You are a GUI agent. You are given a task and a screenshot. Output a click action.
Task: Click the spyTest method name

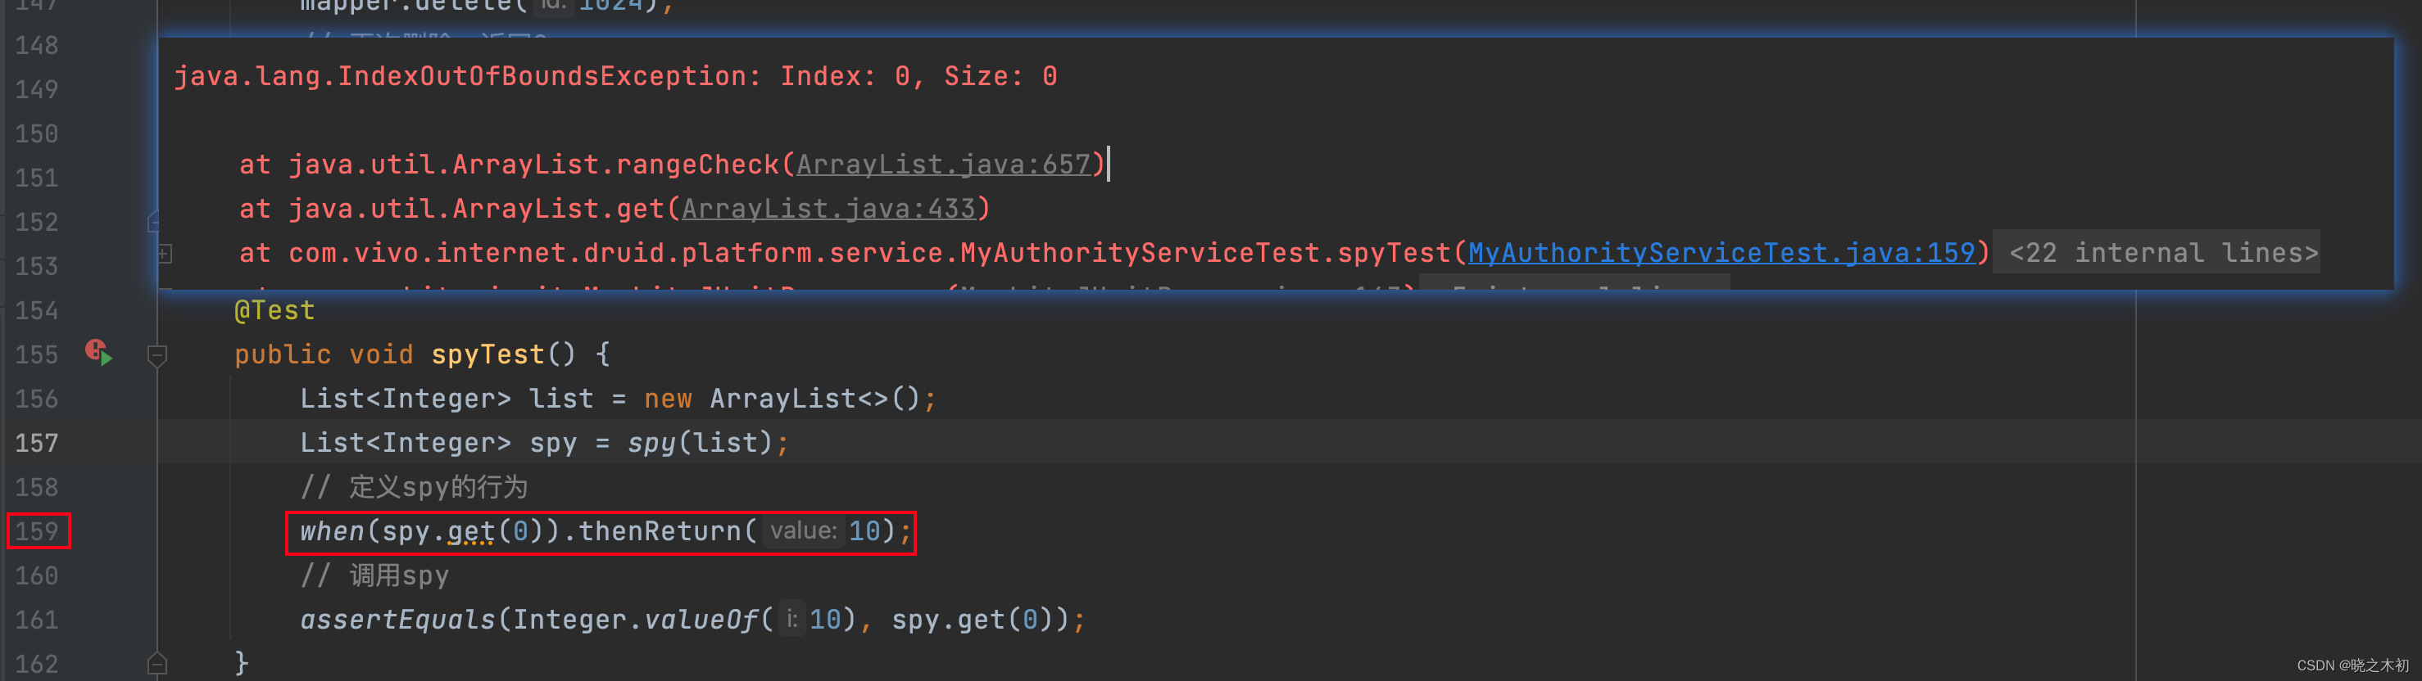point(488,354)
